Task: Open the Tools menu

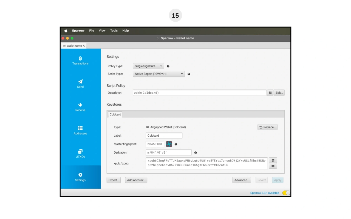Action: (x=114, y=31)
